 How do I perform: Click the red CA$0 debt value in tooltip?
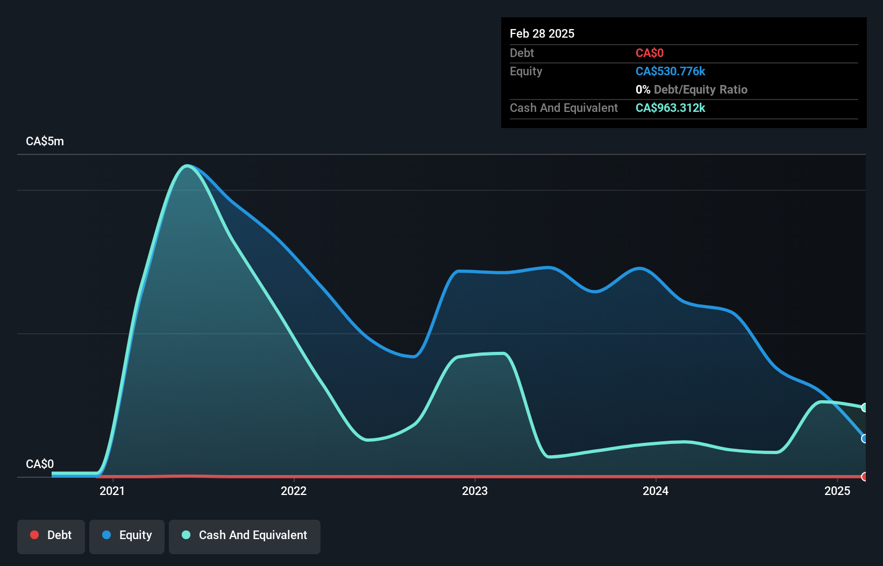point(650,53)
